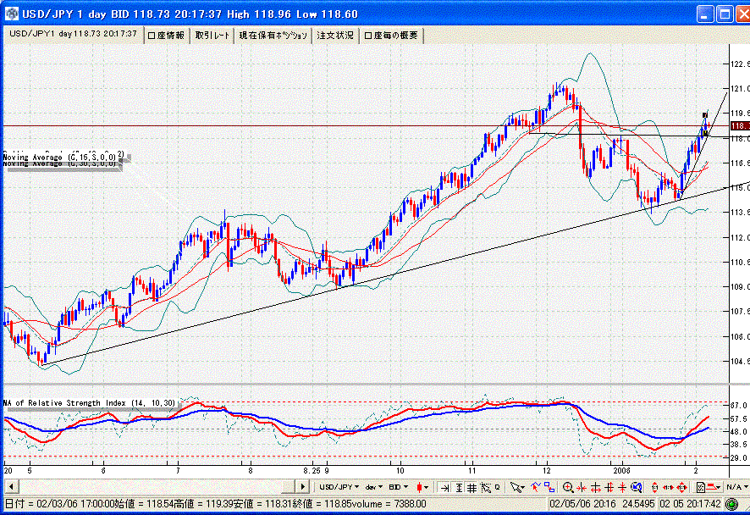The height and width of the screenshot is (515, 750).
Task: Open the 口座毎の概要 tab
Action: 390,35
